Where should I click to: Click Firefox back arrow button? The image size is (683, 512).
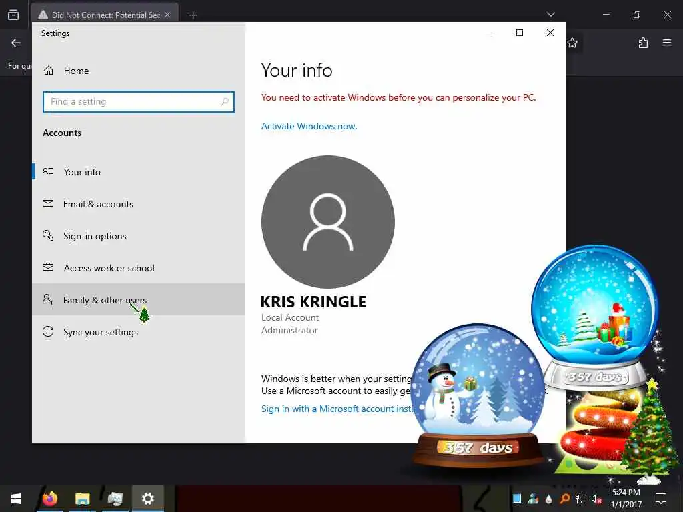pos(16,43)
